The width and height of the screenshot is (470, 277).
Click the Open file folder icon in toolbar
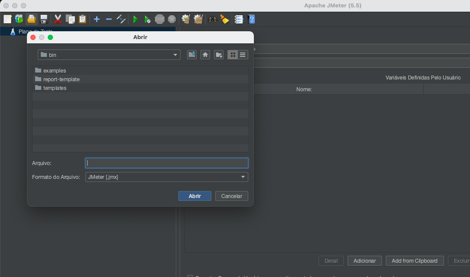click(x=32, y=19)
